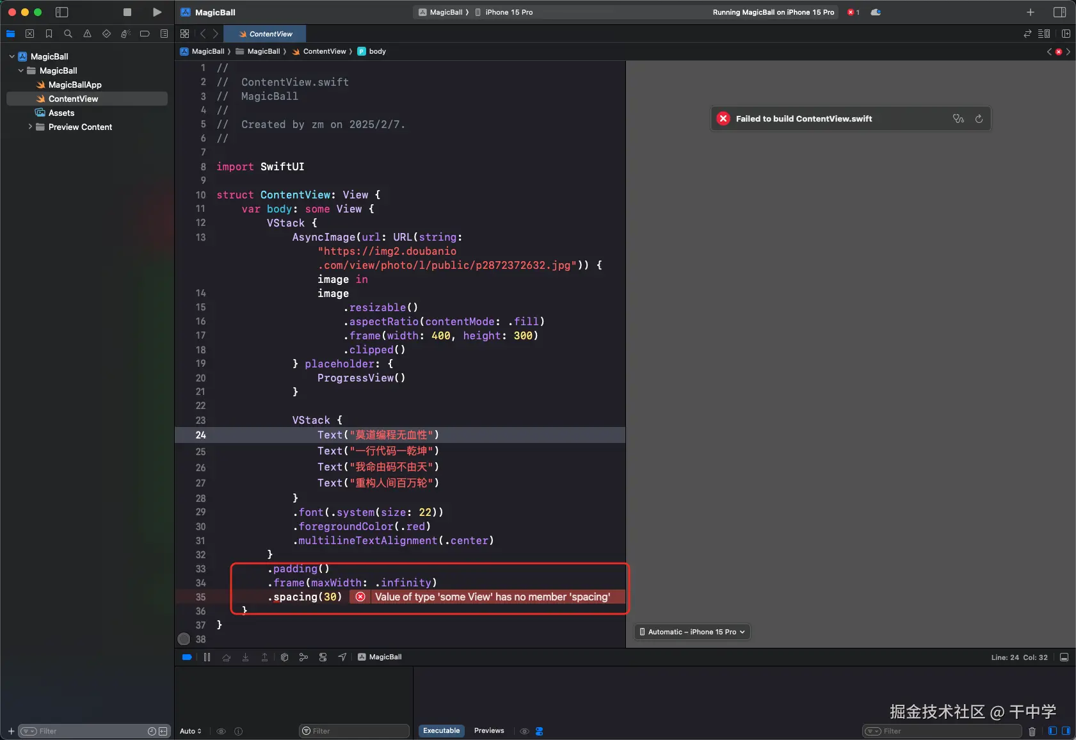Image resolution: width=1076 pixels, height=740 pixels.
Task: Open the Auto variables scope menu
Action: tap(191, 731)
